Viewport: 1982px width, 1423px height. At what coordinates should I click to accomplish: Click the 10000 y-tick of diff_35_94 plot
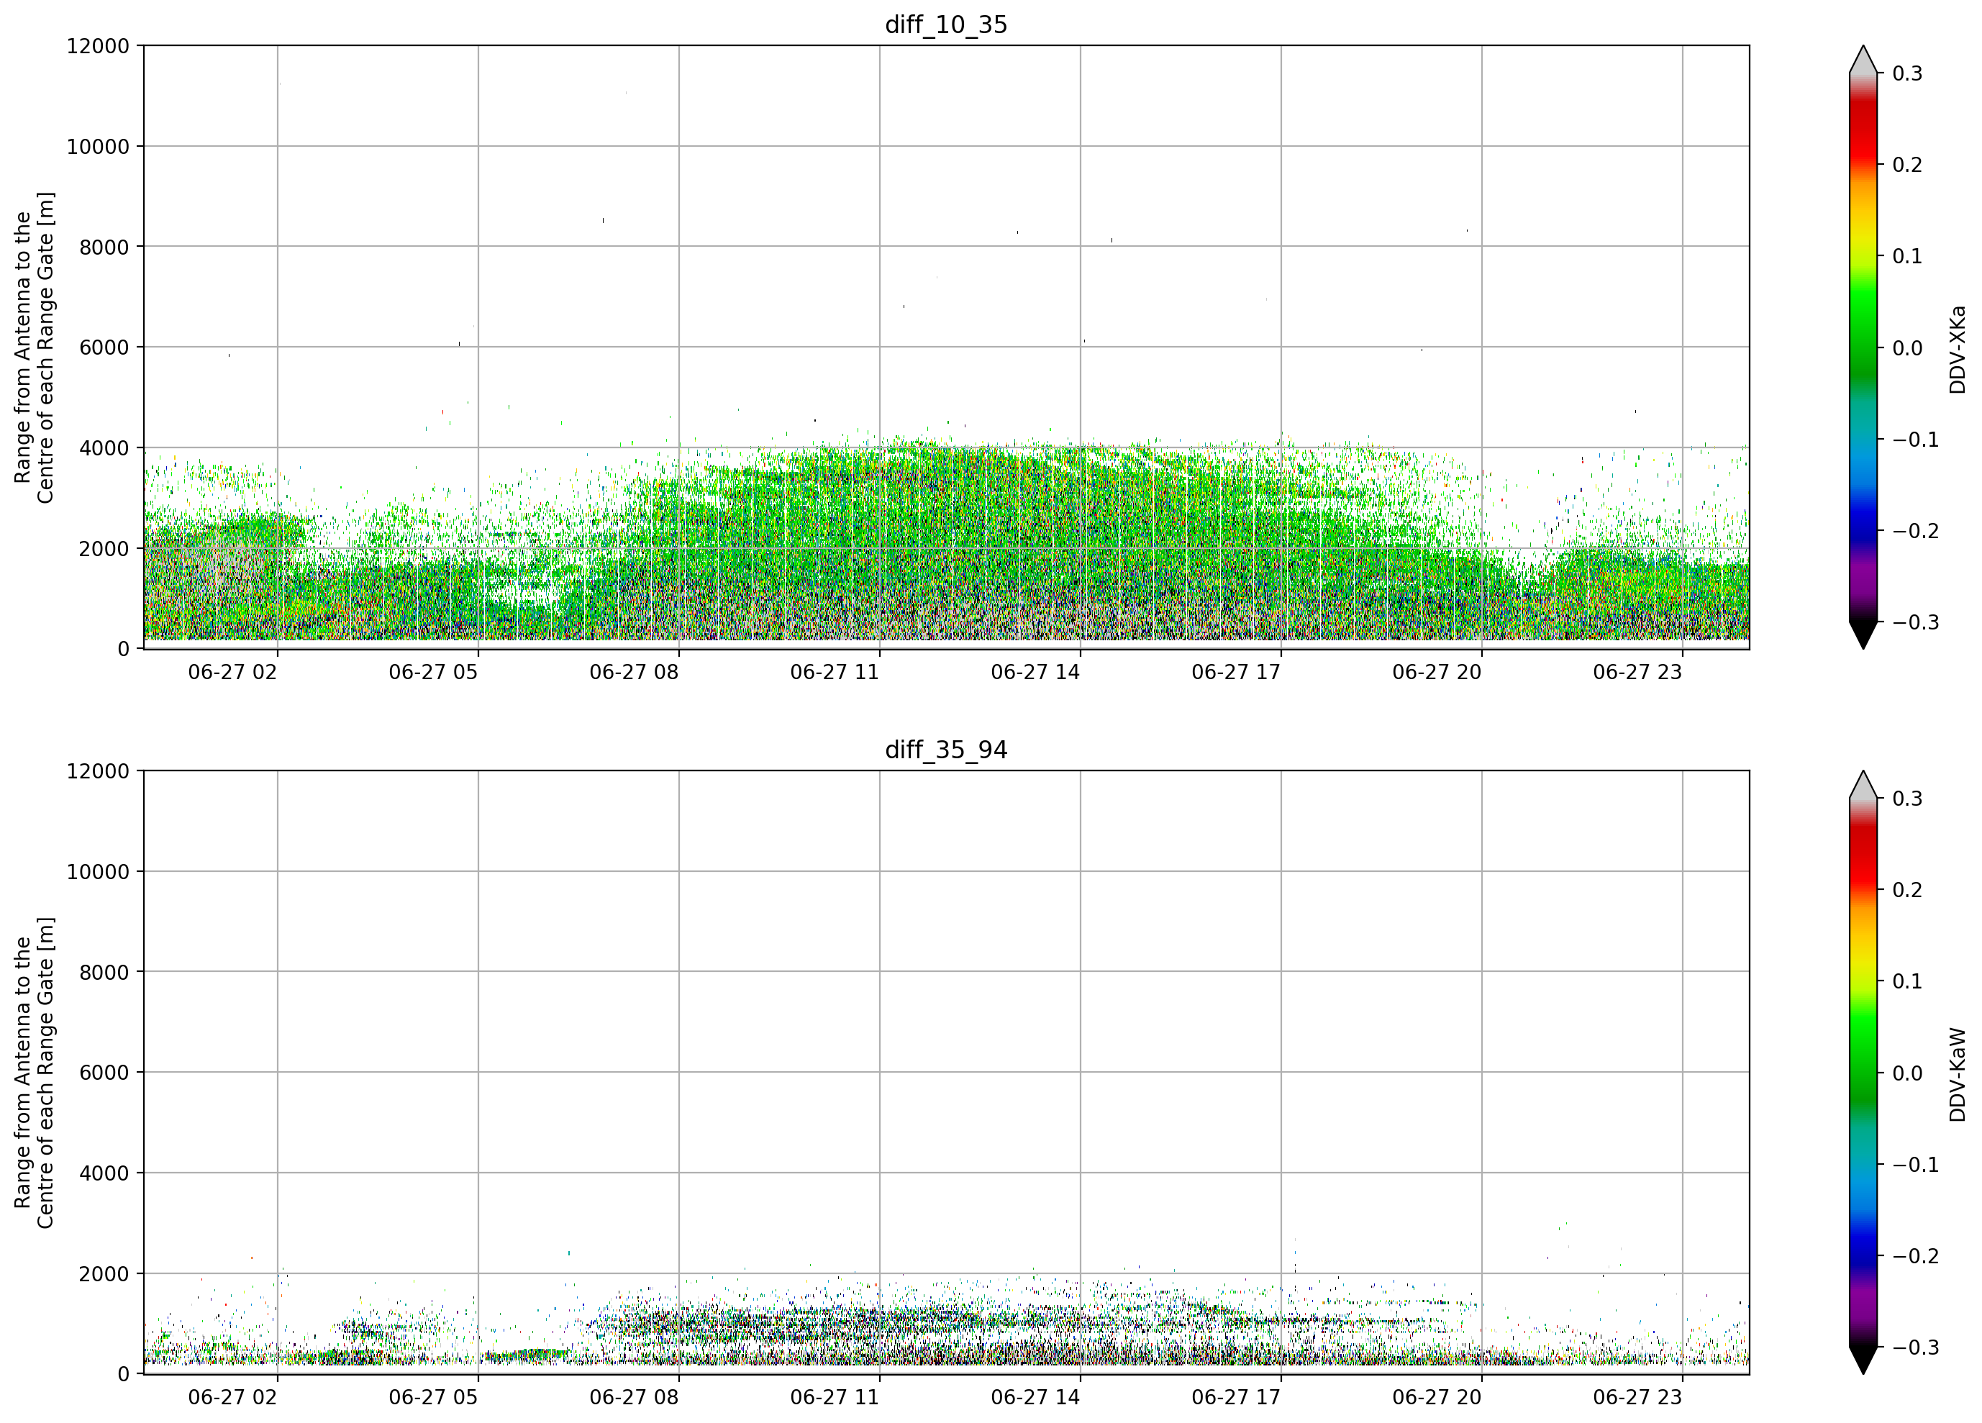click(x=98, y=873)
